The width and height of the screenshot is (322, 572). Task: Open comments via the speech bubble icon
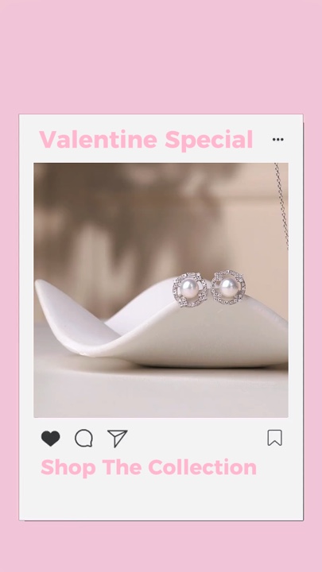pos(84,438)
